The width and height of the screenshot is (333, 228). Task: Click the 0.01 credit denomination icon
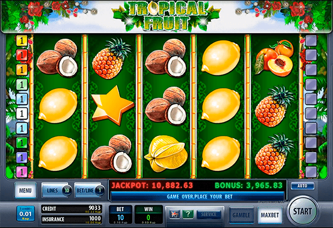pyautogui.click(x=26, y=214)
